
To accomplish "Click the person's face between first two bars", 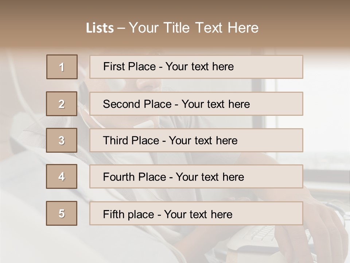I will click(153, 85).
